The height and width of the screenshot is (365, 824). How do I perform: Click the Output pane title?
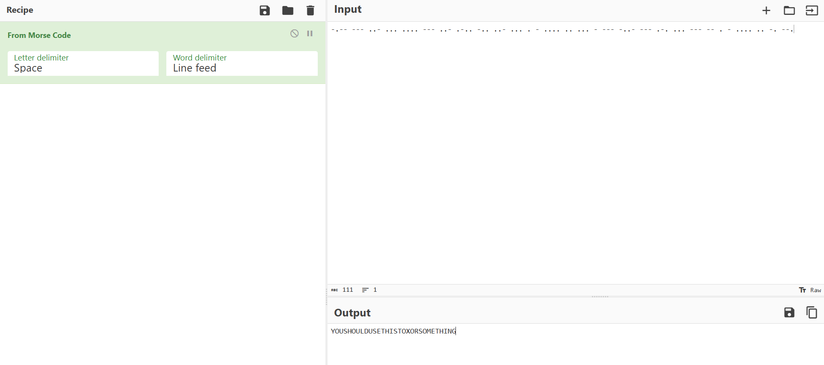352,313
